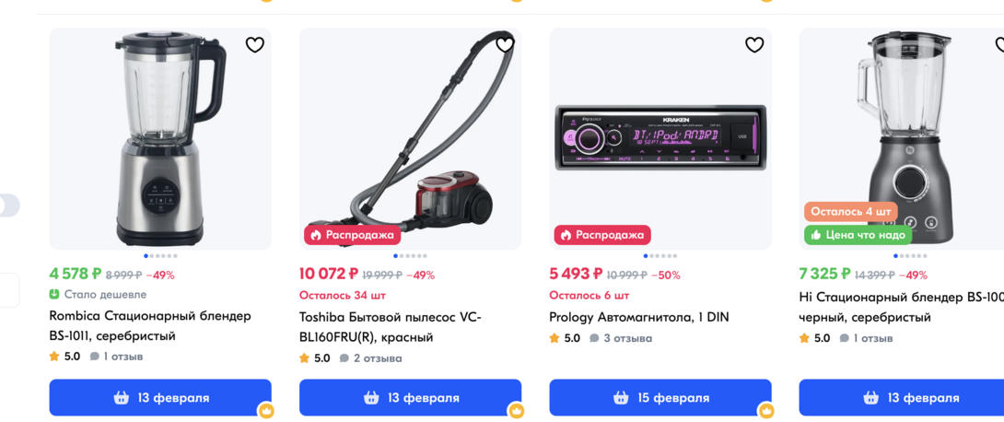
Task: Open Toshiba Бытовой пылесос product link
Action: (x=390, y=326)
